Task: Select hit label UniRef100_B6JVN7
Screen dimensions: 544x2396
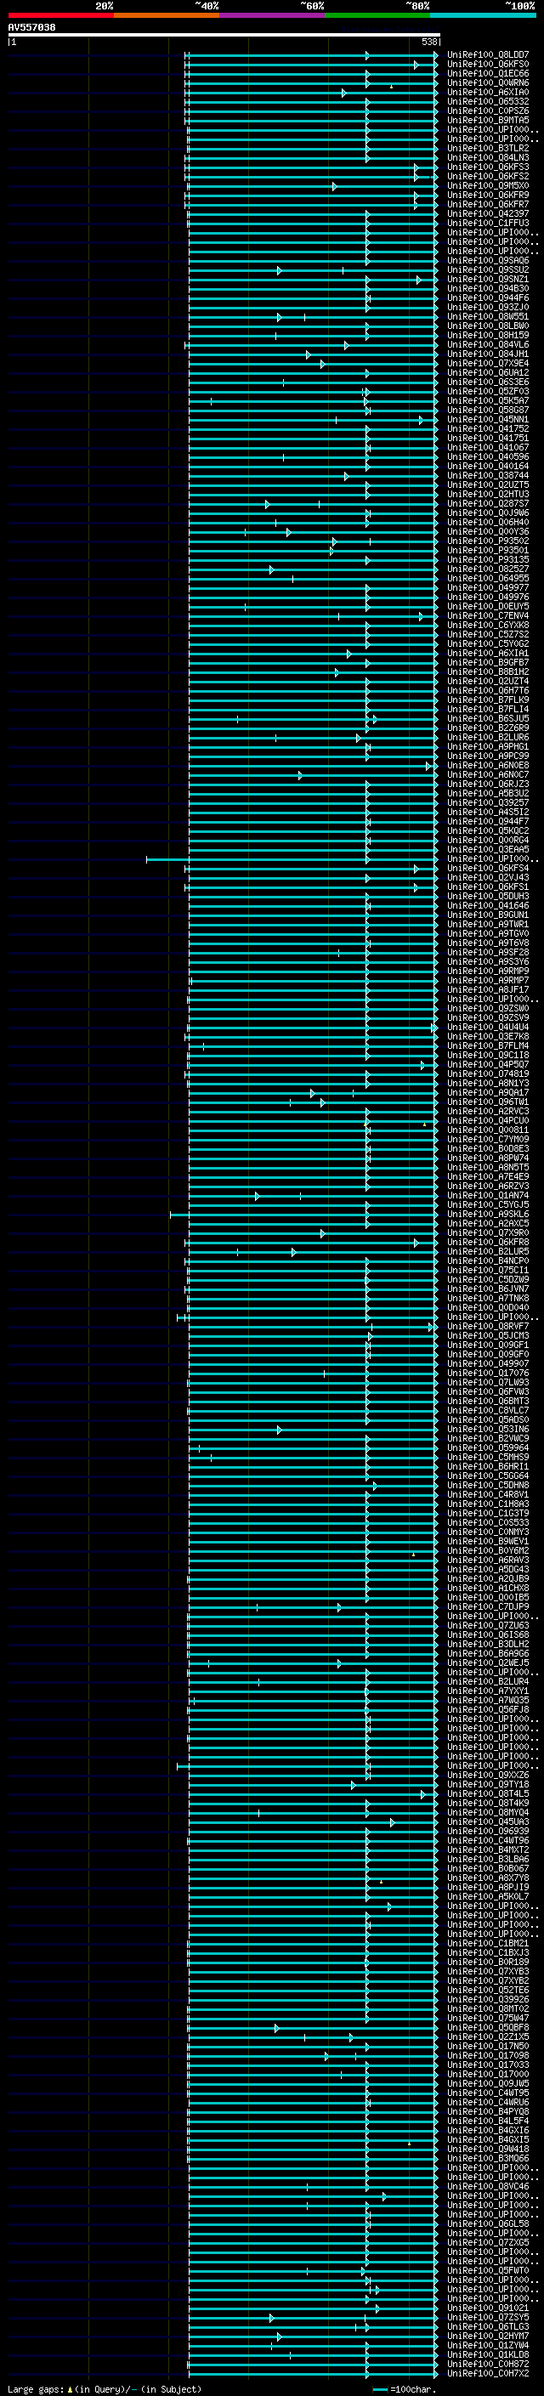Action: (x=488, y=1289)
